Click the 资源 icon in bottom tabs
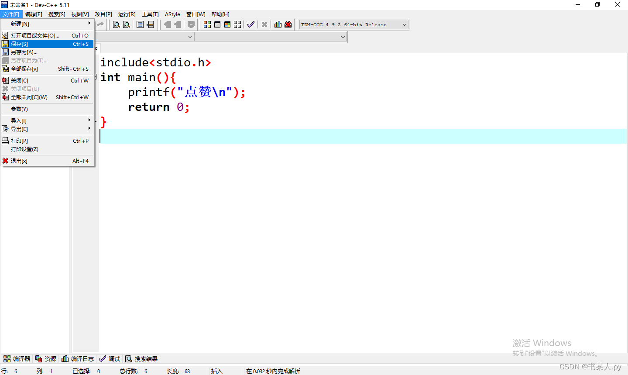 39,359
